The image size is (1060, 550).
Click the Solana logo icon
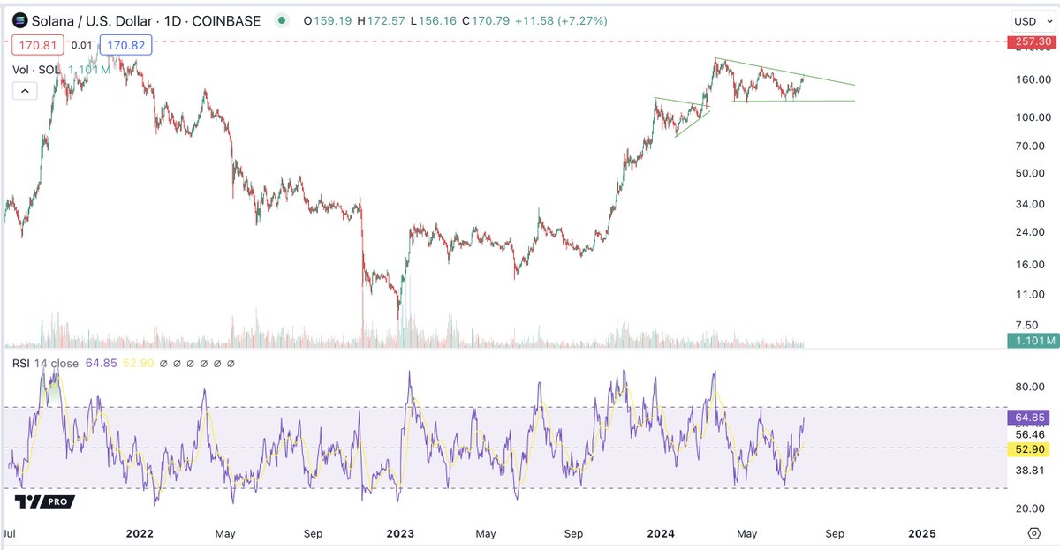click(20, 20)
